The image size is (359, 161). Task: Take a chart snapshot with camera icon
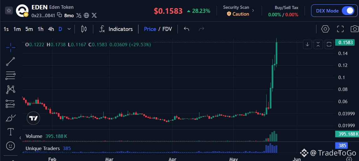coord(355,29)
